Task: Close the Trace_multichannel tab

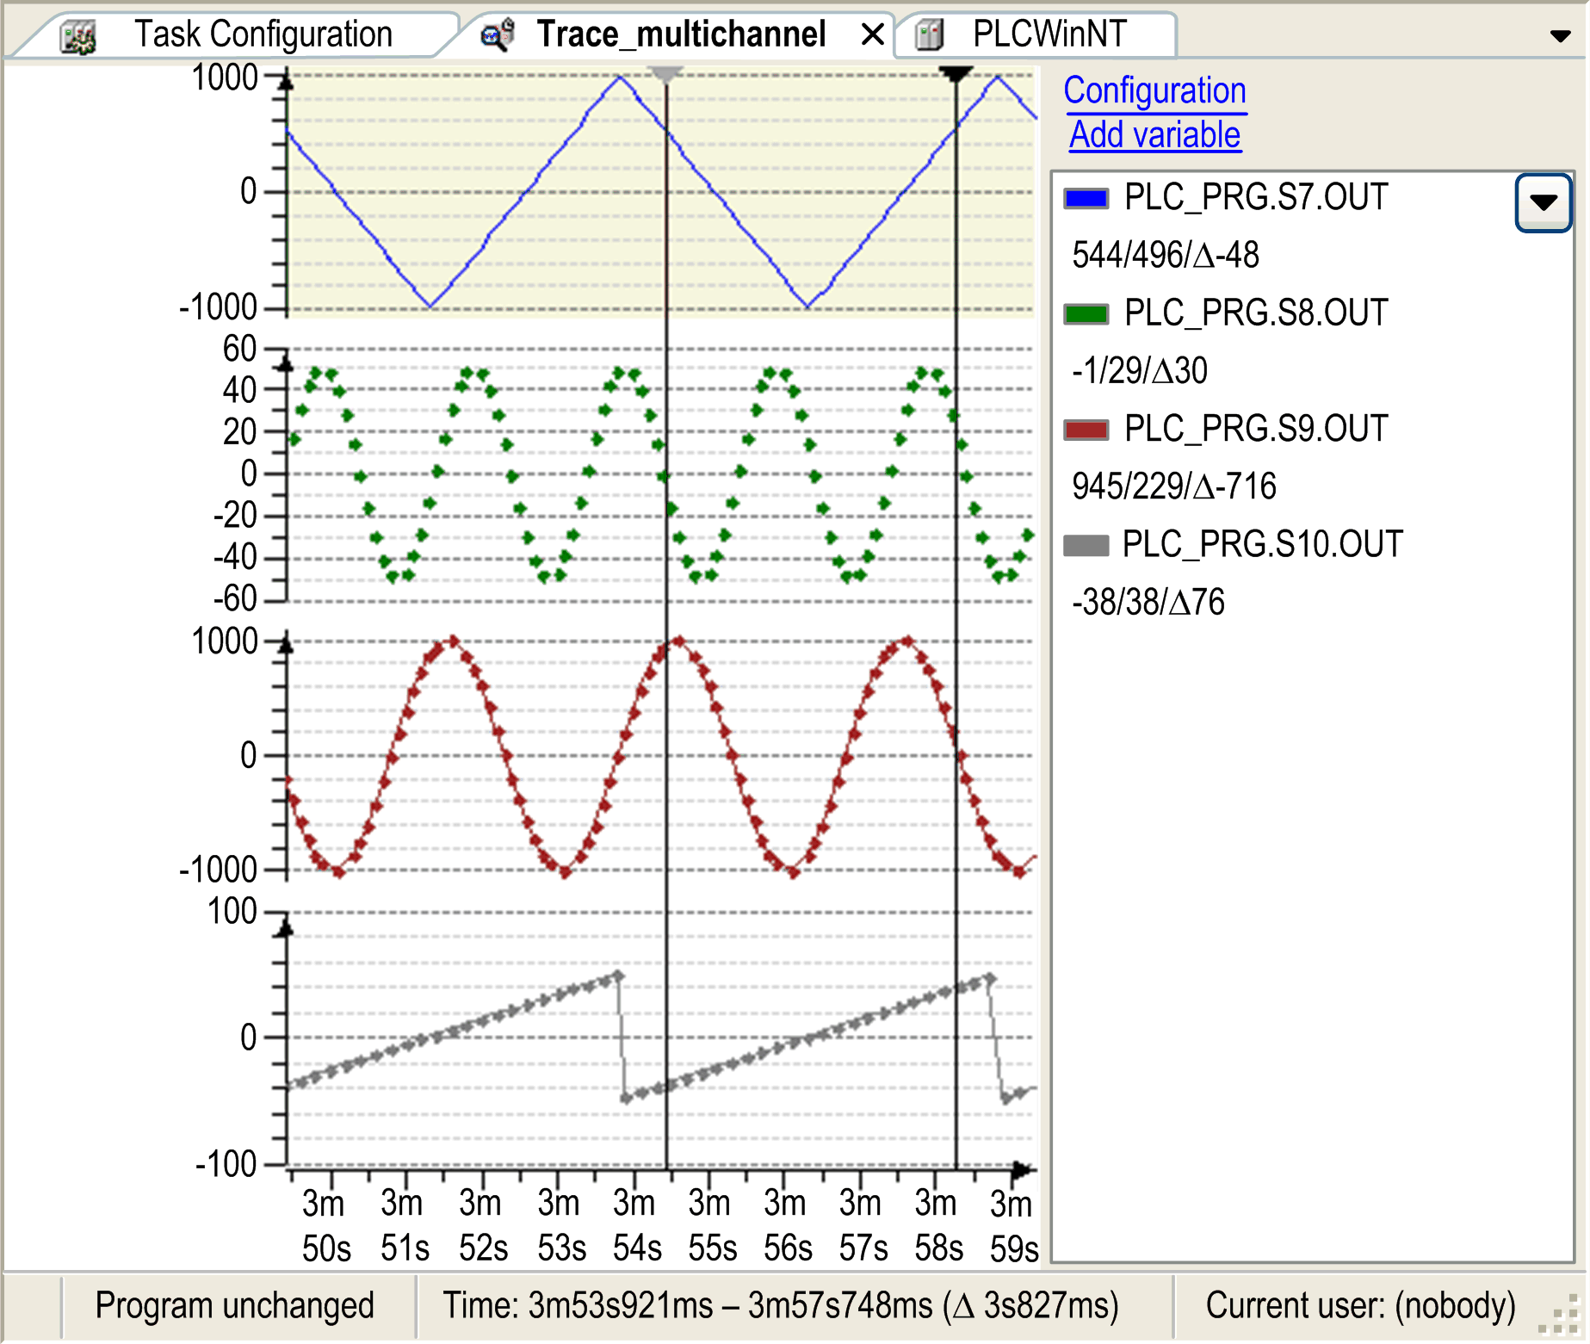Action: click(873, 35)
